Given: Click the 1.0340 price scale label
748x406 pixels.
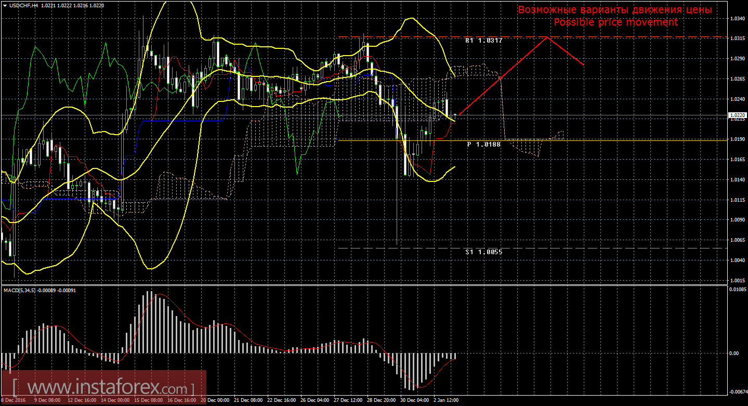Looking at the screenshot, I should click(x=737, y=18).
